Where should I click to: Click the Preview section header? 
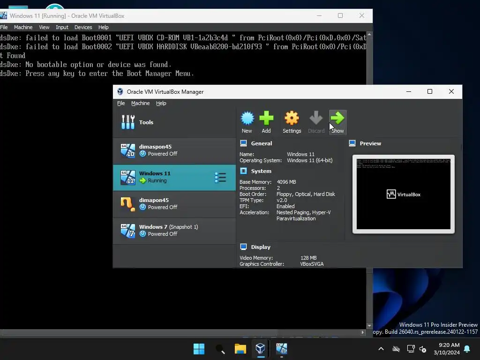pos(370,143)
